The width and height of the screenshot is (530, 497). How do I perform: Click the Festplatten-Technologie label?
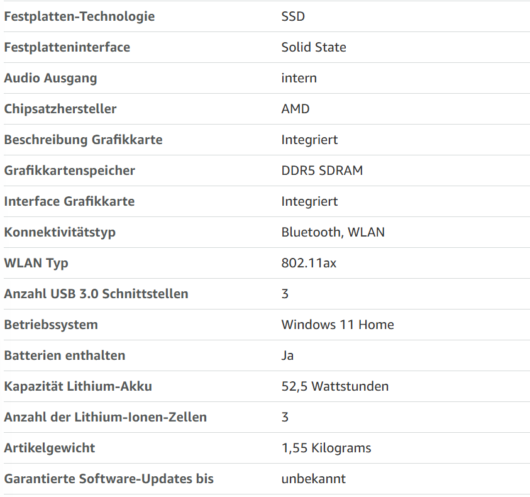[79, 16]
